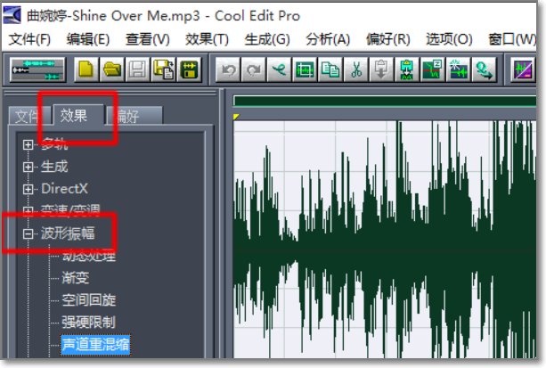Click the grayed-out Save floppy icon
Viewport: 546px width, 368px height.
pyautogui.click(x=137, y=70)
